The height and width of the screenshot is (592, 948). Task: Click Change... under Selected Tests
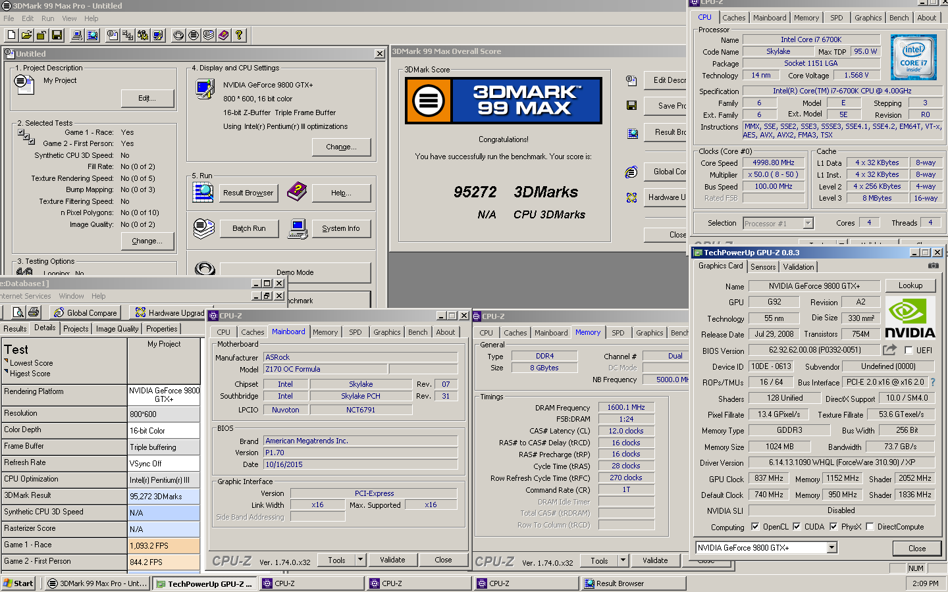coord(147,241)
